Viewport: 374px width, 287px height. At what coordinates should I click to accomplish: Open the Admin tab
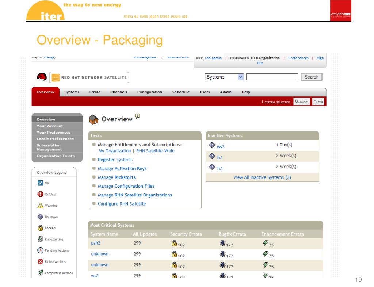tap(226, 92)
